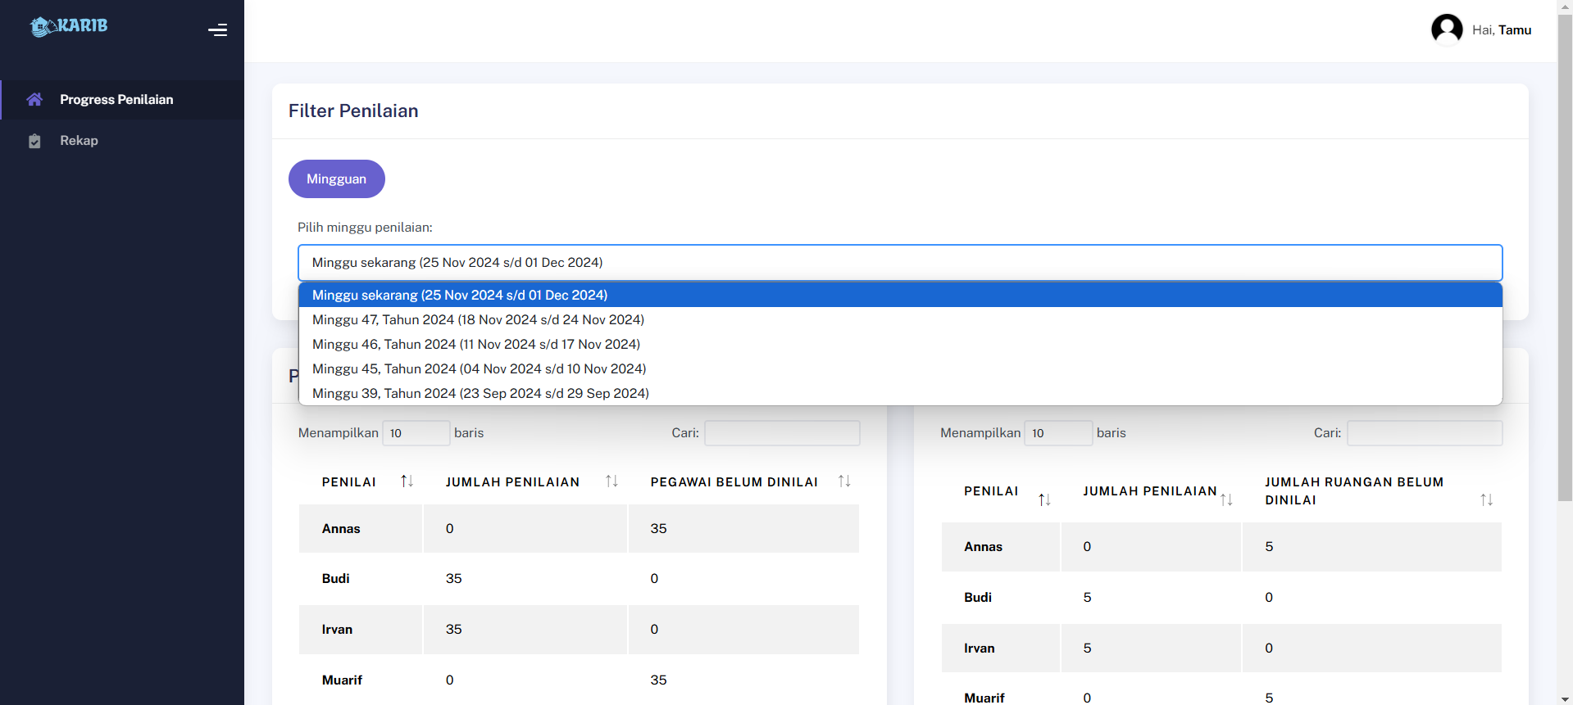Sort left table by Penilai column arrows
The height and width of the screenshot is (705, 1573).
pos(407,481)
